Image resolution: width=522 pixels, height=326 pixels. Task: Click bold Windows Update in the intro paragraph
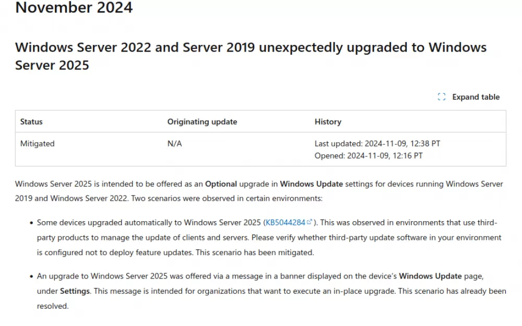[311, 184]
